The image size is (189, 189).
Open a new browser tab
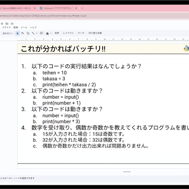click(x=82, y=8)
